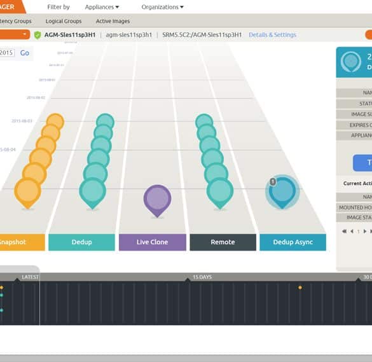Click the agm-sles11sp3h1 host name text
The height and width of the screenshot is (362, 372).
pos(129,35)
